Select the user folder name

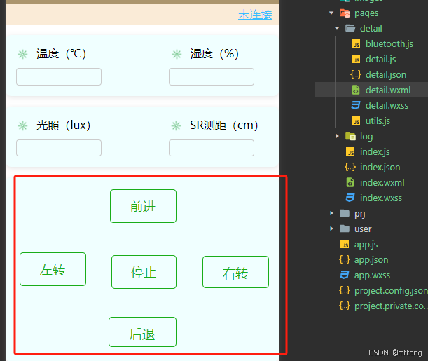363,229
